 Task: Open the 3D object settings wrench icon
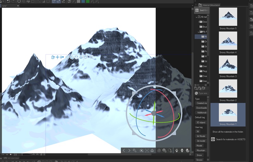(x=135, y=150)
